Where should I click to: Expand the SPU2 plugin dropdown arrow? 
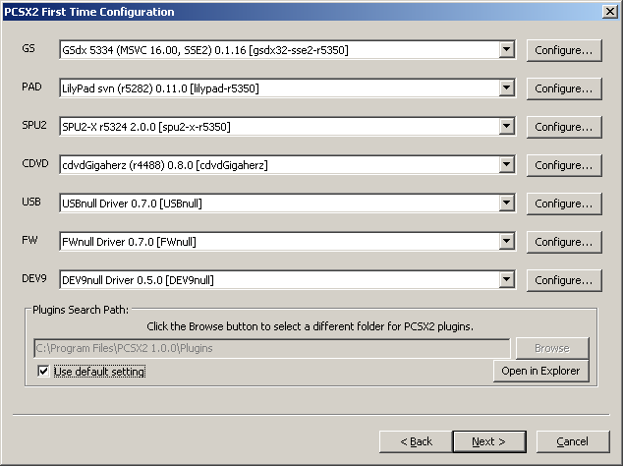coord(507,127)
